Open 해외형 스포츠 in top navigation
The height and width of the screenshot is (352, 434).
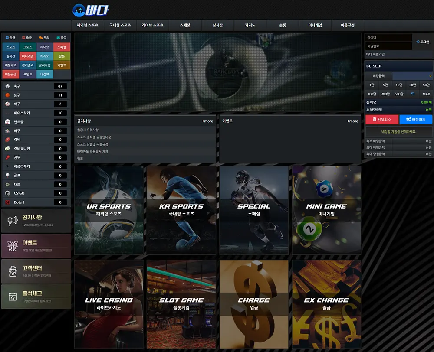click(x=88, y=25)
